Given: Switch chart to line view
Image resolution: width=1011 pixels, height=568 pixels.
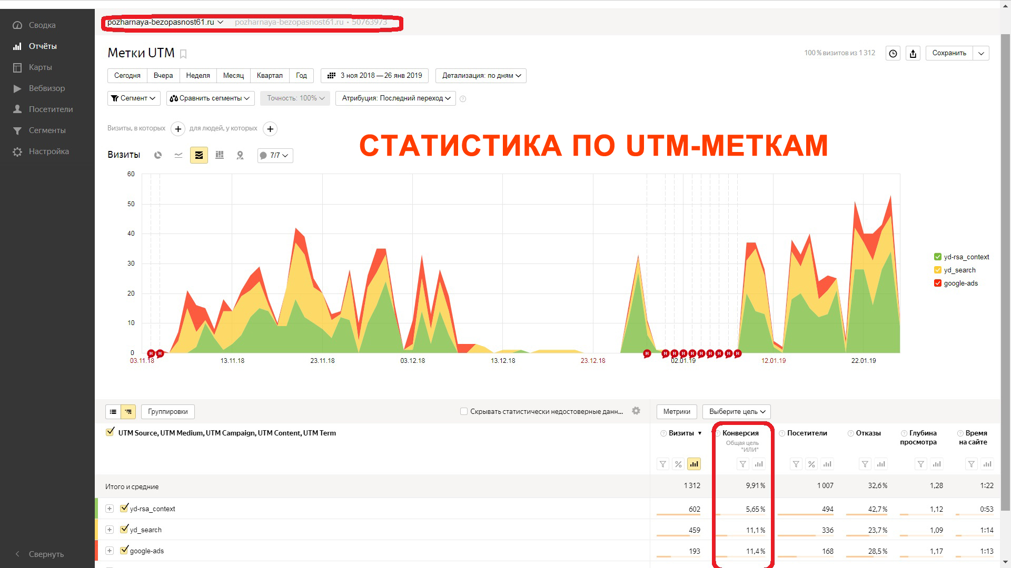Looking at the screenshot, I should pos(179,155).
